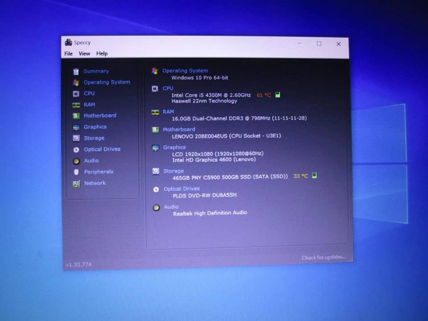
Task: Select Peripherals in the sidebar
Action: [99, 172]
